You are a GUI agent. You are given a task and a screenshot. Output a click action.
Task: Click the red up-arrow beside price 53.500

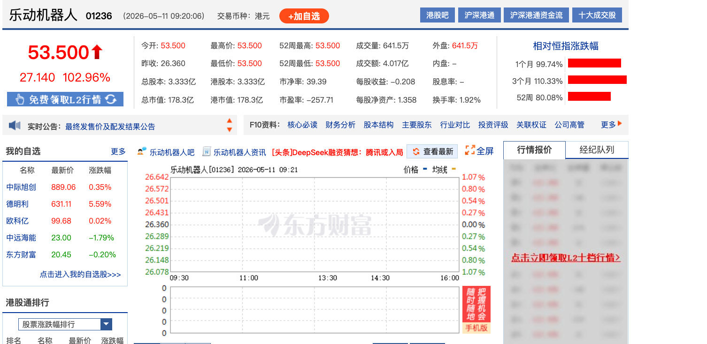click(x=97, y=52)
